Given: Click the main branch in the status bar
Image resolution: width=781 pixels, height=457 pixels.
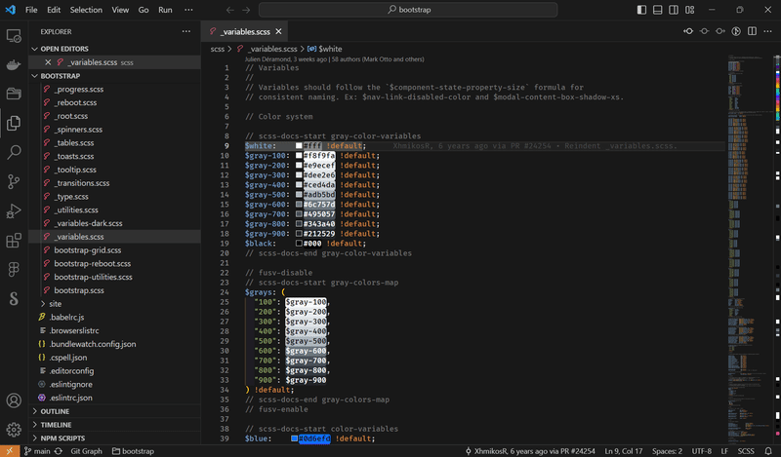Looking at the screenshot, I should point(37,451).
